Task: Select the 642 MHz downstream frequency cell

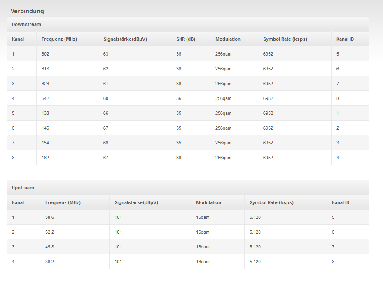Action: [x=45, y=98]
